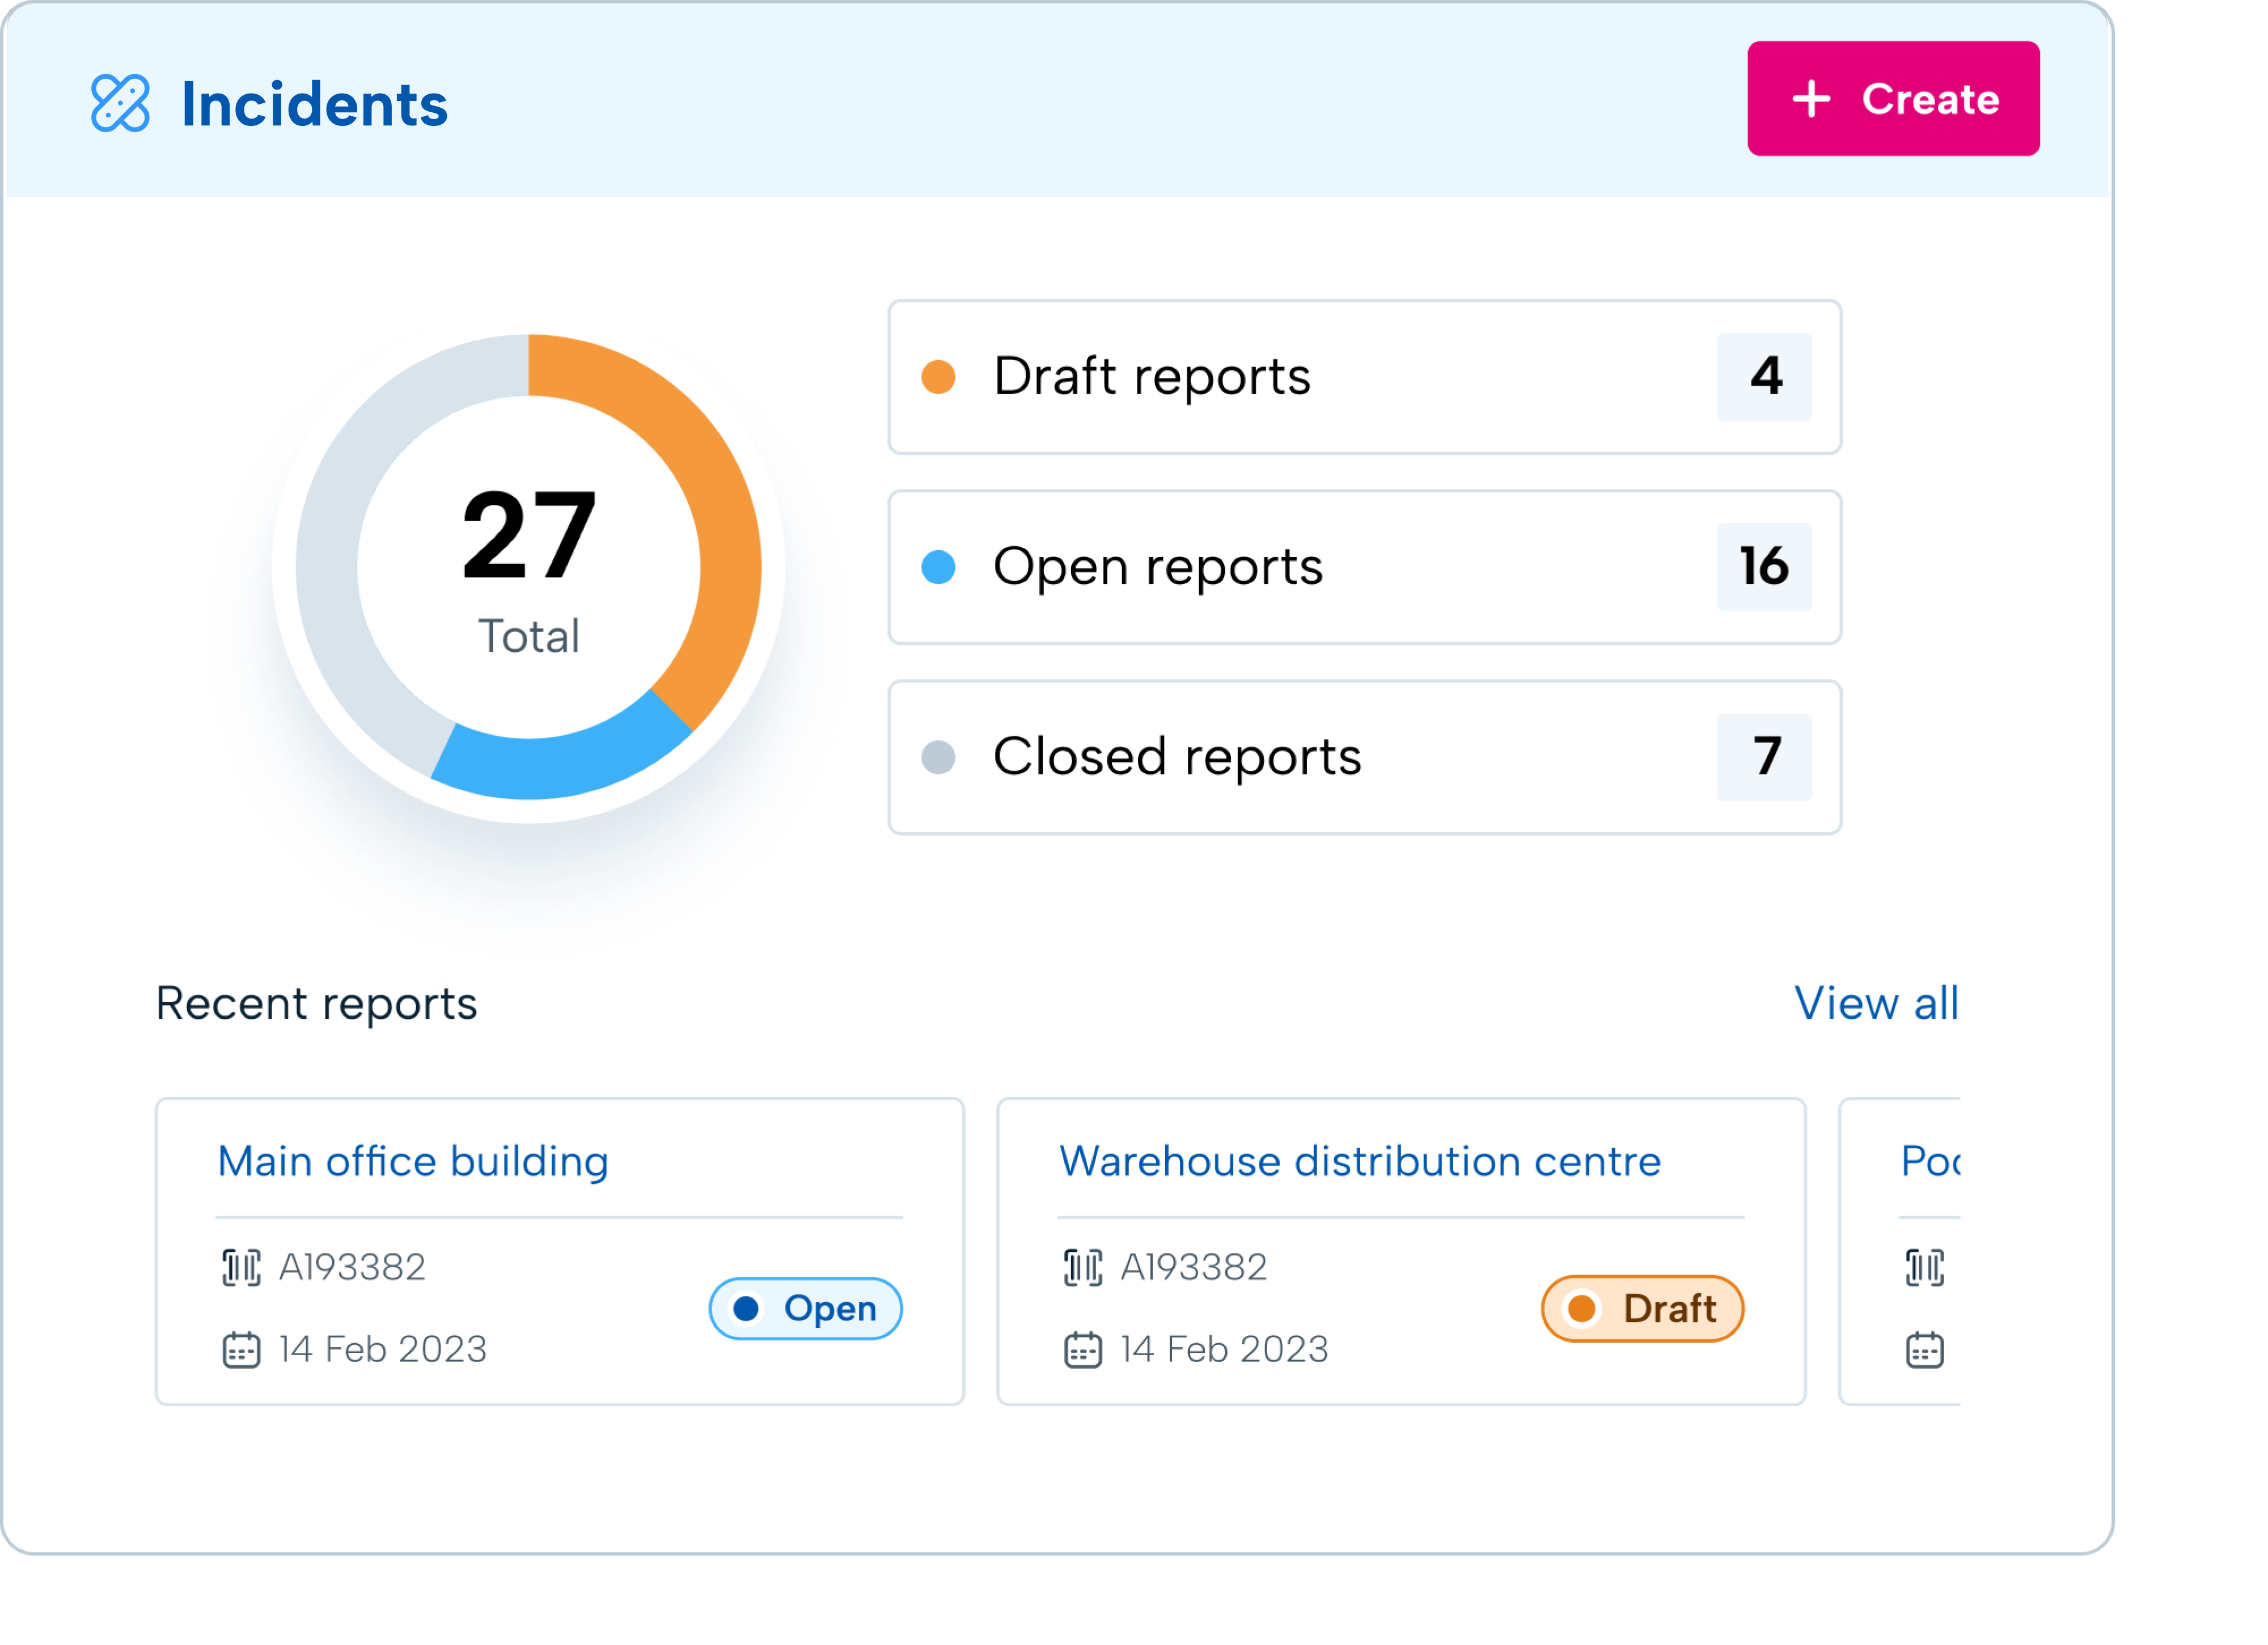Click barcode icon in Warehouse distribution card

[1083, 1268]
